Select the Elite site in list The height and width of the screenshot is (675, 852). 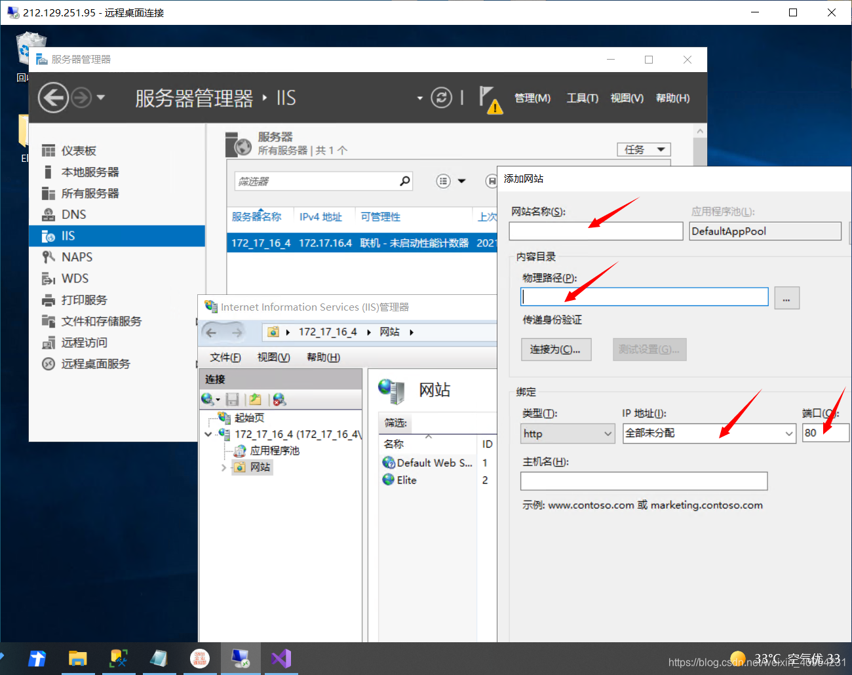pyautogui.click(x=400, y=480)
